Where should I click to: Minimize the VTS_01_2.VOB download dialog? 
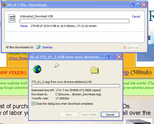[x=107, y=57]
